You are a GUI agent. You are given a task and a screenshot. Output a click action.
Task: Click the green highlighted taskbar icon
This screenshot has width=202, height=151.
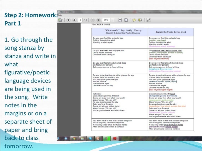coord(107,139)
